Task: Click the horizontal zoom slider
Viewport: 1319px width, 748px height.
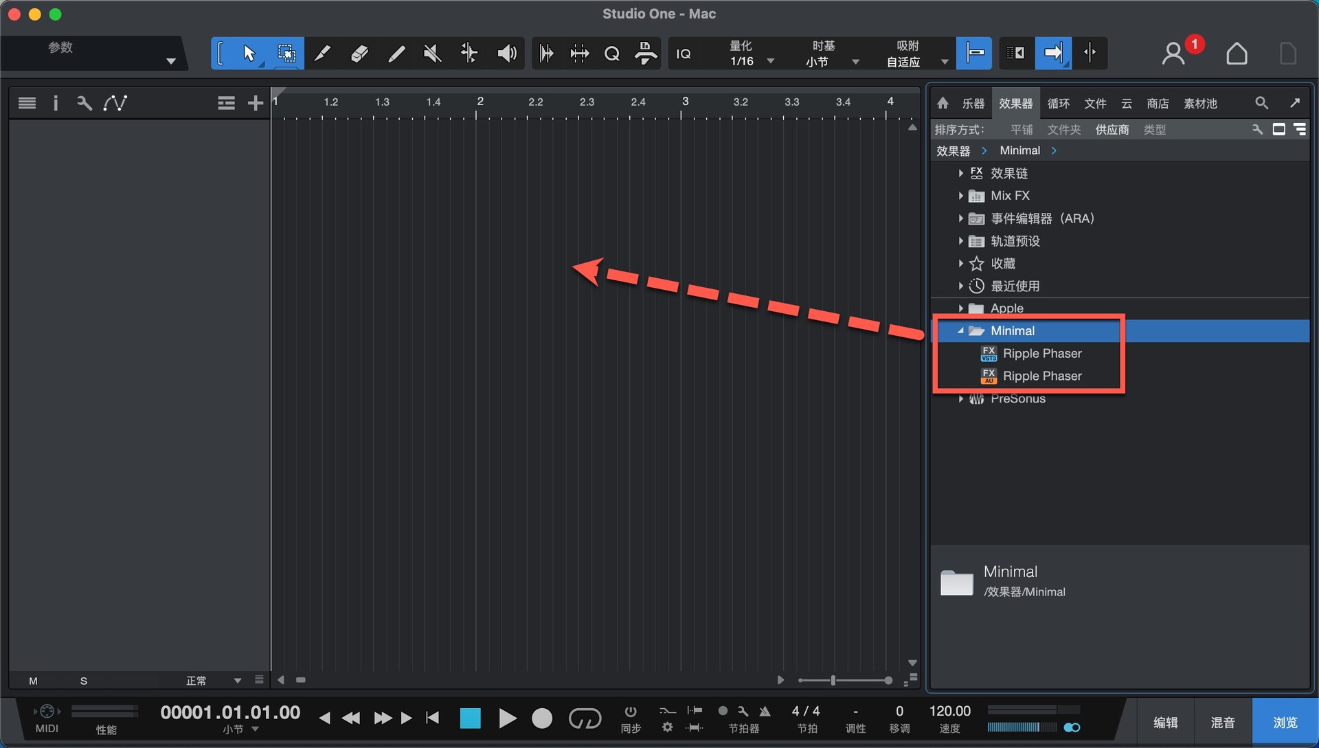Action: tap(845, 681)
